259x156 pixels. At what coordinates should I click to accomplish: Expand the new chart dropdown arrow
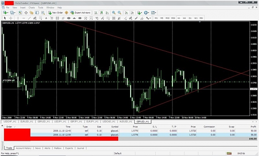[x=7, y=13]
